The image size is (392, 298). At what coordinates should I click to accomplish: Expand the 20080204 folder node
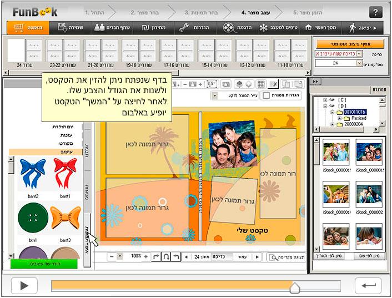(x=332, y=124)
